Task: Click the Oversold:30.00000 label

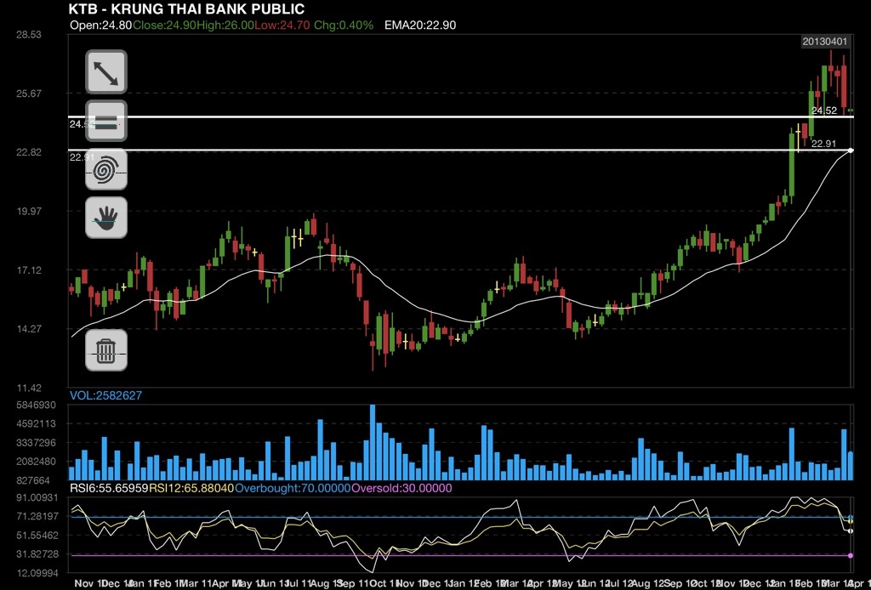Action: pos(402,489)
